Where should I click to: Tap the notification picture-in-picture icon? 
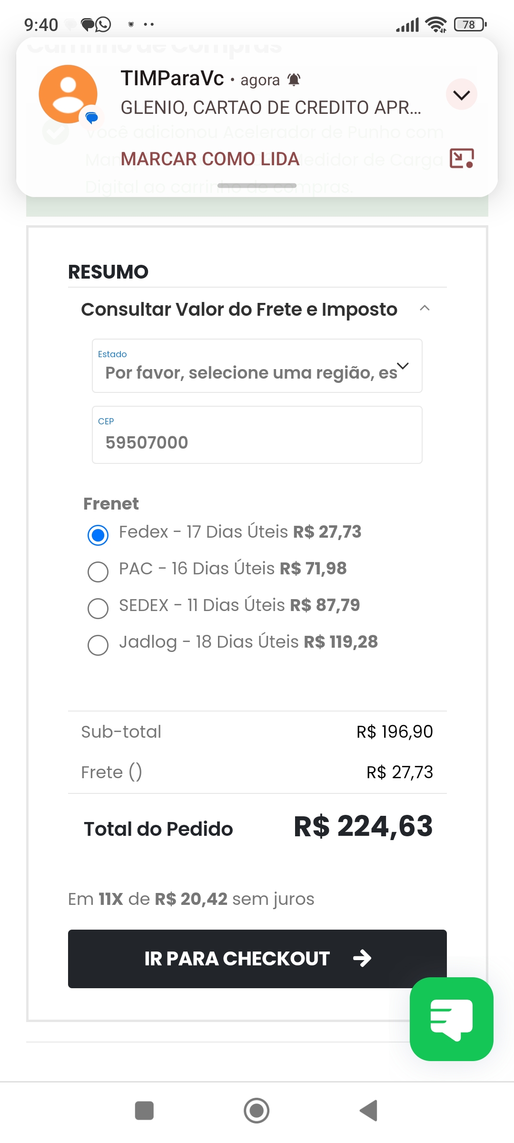click(x=462, y=158)
